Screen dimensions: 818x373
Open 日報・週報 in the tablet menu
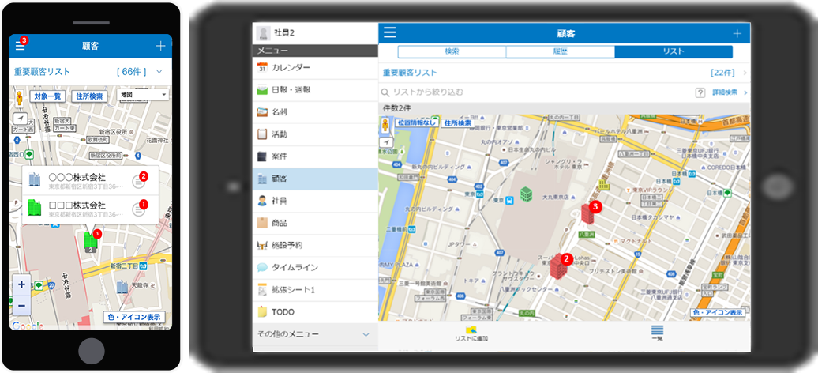(x=316, y=90)
